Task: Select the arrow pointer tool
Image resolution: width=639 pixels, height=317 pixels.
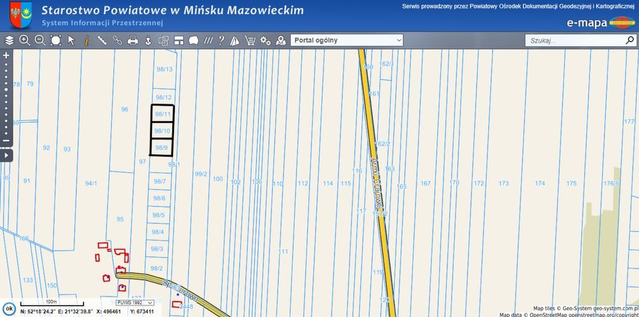Action: pos(72,40)
